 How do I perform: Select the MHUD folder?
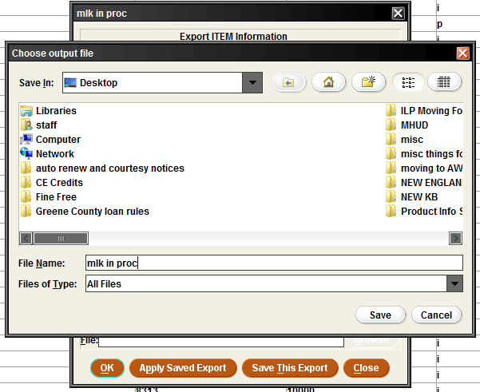point(415,125)
